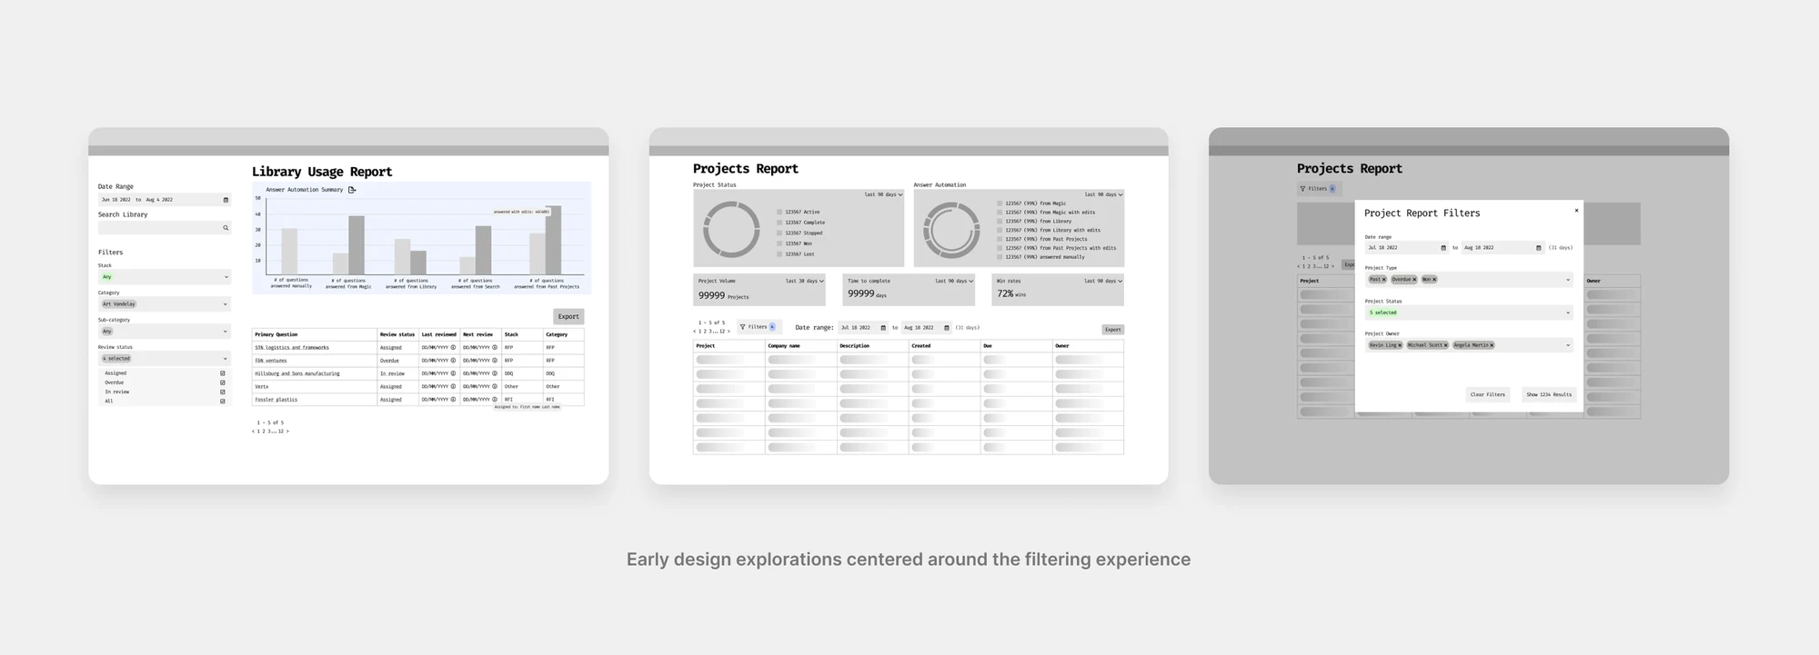Remove the Won tag from Project Type

(1434, 280)
